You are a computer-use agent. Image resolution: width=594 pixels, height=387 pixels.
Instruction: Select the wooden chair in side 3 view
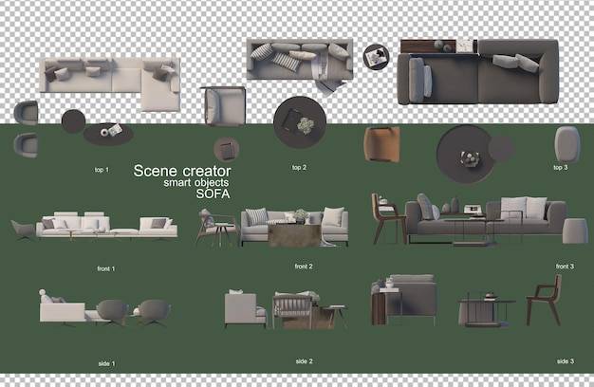point(544,300)
